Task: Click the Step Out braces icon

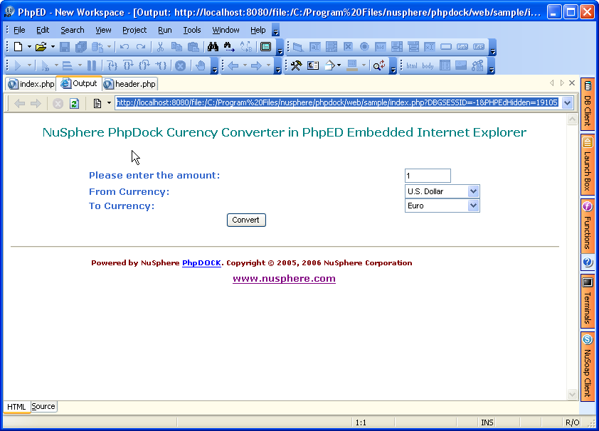Action: (144, 65)
